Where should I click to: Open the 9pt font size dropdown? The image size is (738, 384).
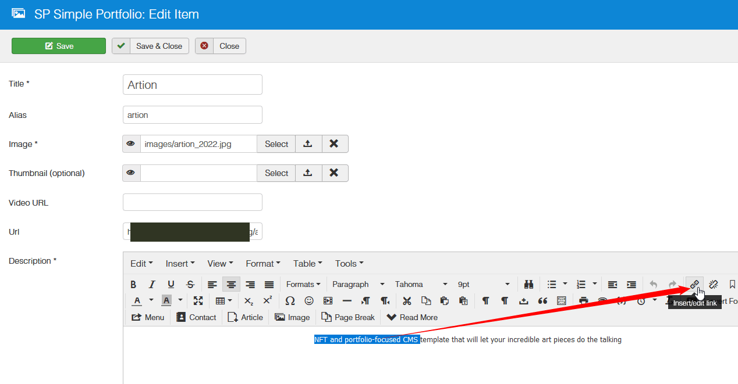[x=507, y=284]
